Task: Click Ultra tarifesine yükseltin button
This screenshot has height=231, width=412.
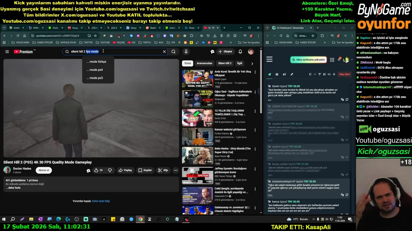Action: coord(308,60)
